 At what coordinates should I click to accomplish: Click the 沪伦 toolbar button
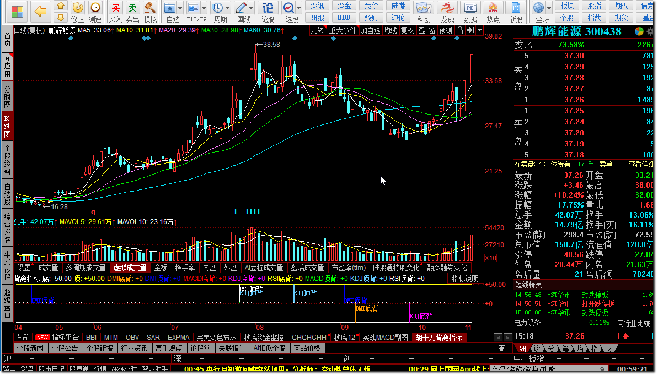click(x=398, y=18)
